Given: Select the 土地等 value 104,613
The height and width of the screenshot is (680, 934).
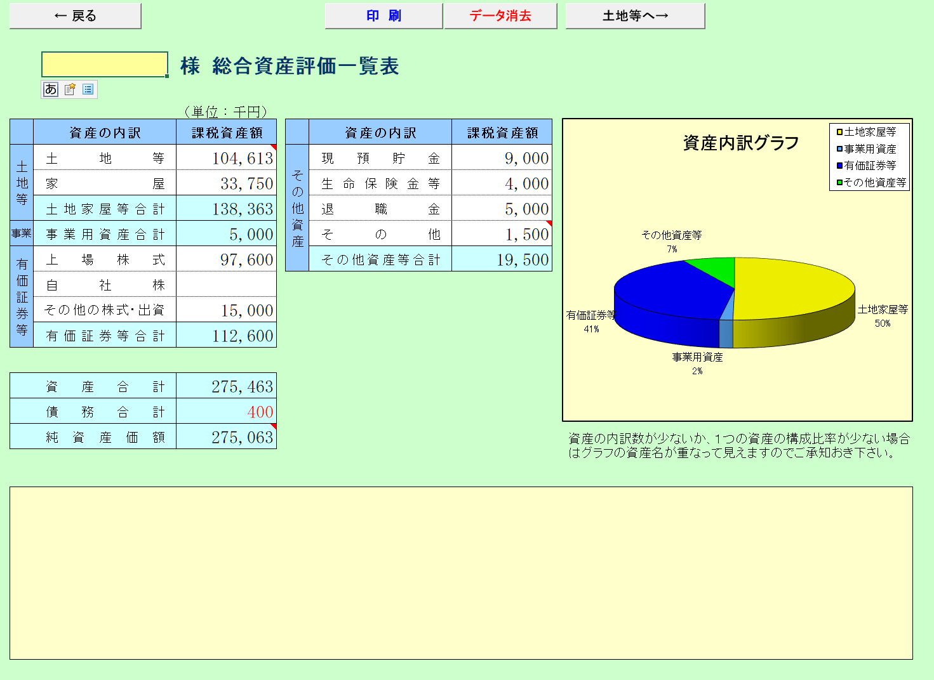Looking at the screenshot, I should coord(226,157).
